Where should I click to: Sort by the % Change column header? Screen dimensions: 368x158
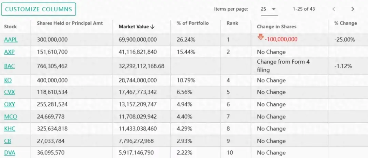coord(346,23)
